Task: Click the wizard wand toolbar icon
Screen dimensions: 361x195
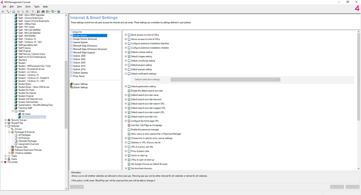Action: pos(8,12)
